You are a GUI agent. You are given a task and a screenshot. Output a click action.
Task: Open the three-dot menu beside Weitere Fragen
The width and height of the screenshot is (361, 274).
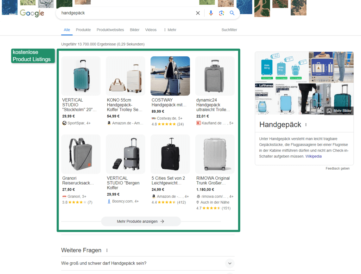107,250
